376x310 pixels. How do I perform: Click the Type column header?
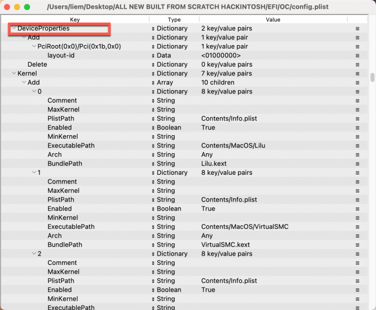[x=174, y=20]
